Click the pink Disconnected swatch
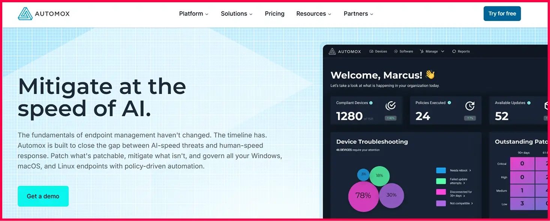 click(x=441, y=192)
